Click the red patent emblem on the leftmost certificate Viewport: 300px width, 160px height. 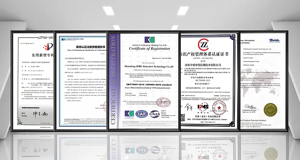tap(48, 46)
